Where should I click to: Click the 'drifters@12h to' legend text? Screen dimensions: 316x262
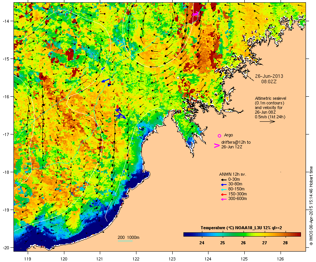click(x=236, y=142)
